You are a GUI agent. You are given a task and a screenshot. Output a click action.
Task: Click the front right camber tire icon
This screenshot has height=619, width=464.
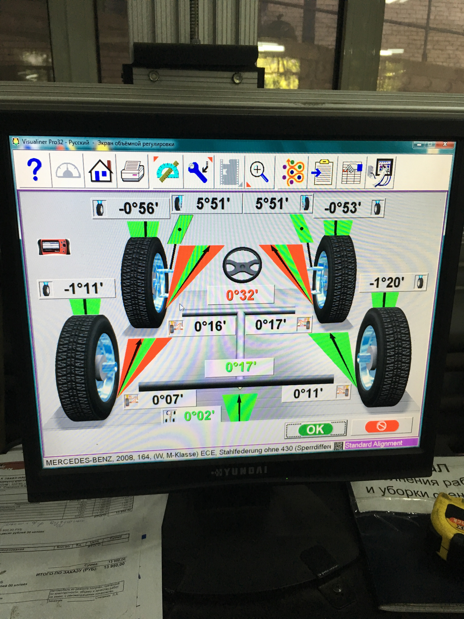click(x=377, y=207)
